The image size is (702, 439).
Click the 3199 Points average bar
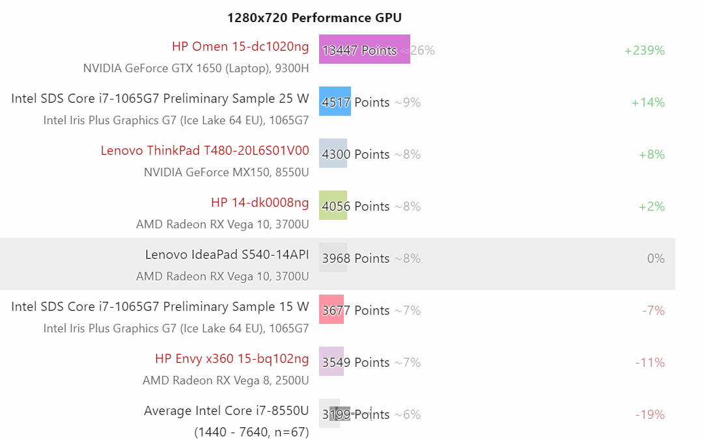330,414
